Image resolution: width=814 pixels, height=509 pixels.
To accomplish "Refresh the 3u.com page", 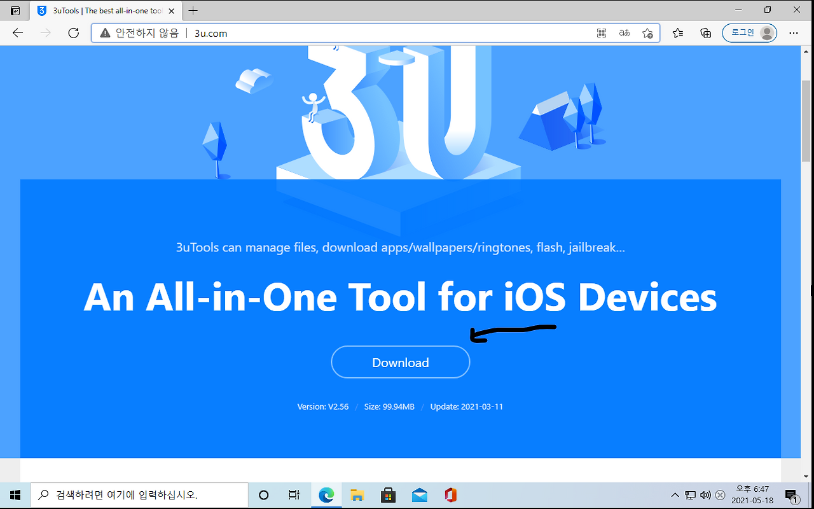I will (x=74, y=33).
